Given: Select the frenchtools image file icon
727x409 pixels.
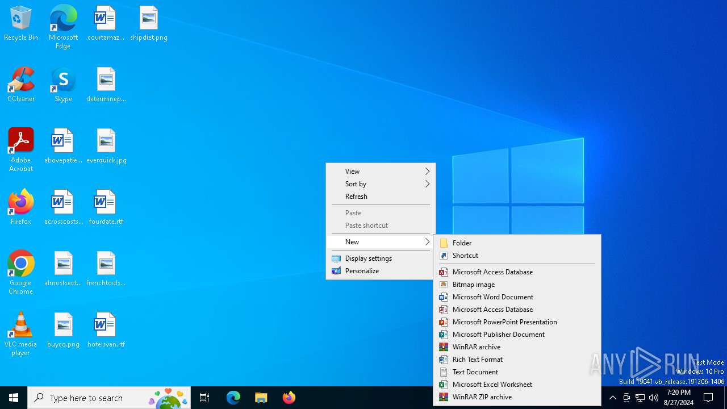Looking at the screenshot, I should pos(106,269).
